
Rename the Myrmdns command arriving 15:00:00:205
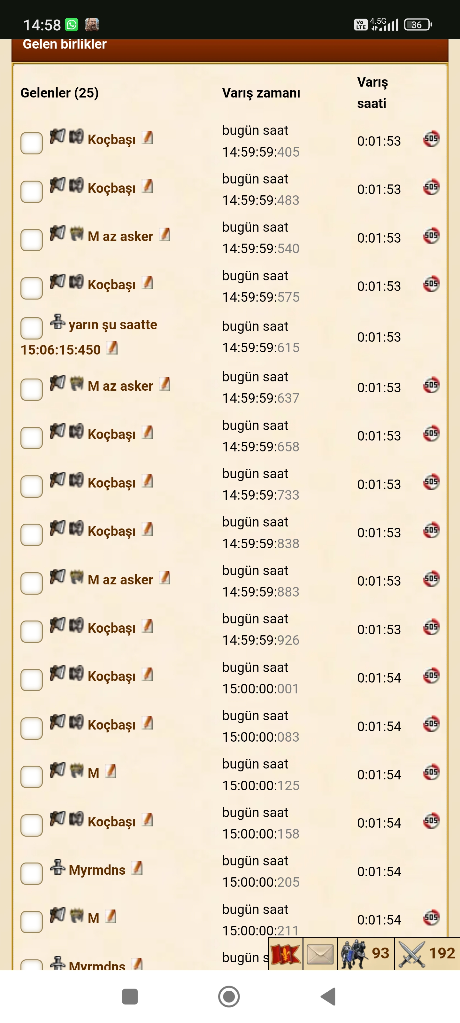137,868
